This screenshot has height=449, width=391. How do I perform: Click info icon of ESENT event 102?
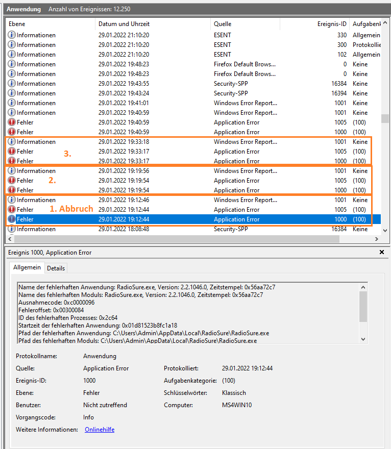11,55
